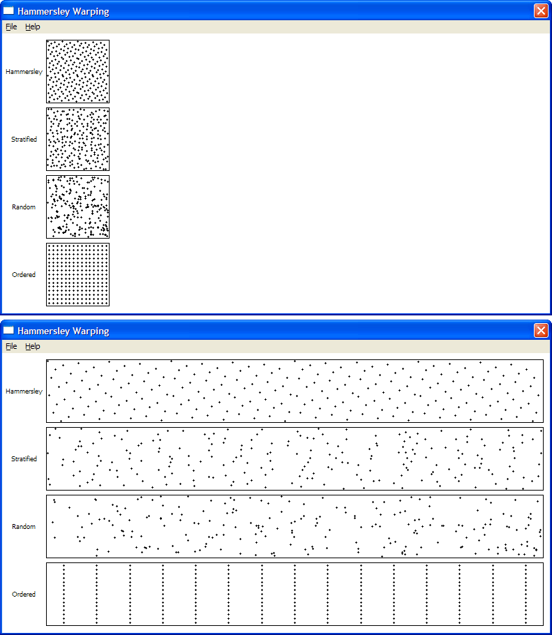Click the wide Random warped plot
The image size is (552, 635).
tap(294, 526)
